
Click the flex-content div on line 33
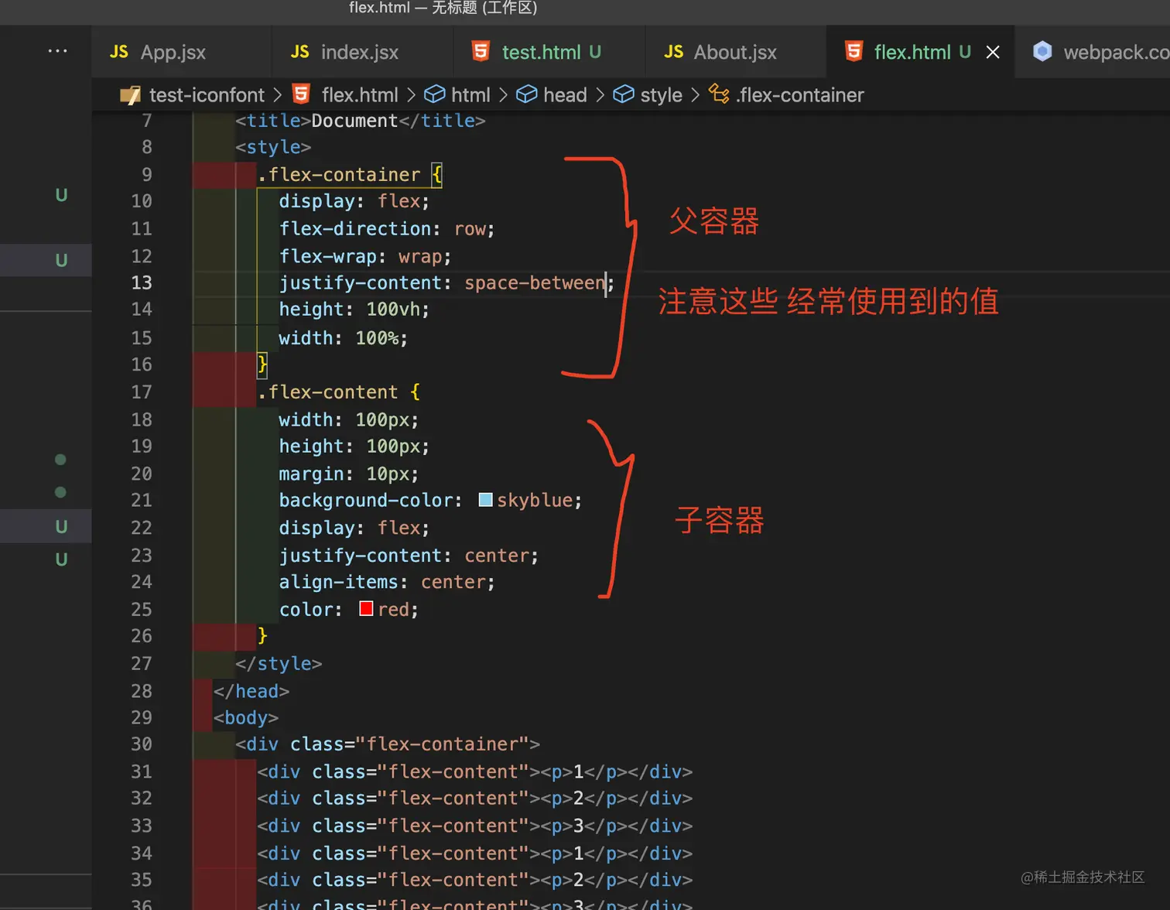pos(475,826)
